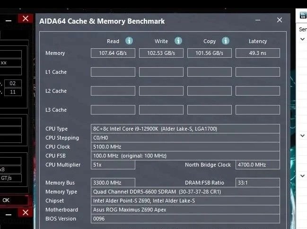Click the Write column header label
307x229 pixels.
pos(161,41)
